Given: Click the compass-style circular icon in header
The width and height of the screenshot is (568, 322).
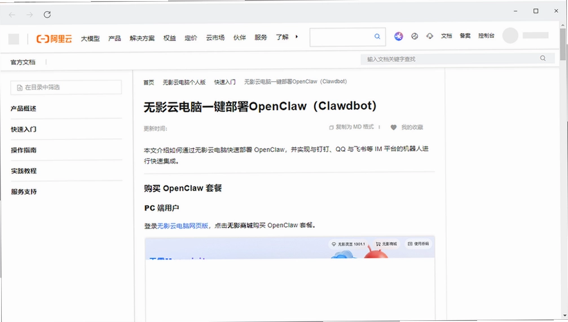Looking at the screenshot, I should (x=415, y=36).
